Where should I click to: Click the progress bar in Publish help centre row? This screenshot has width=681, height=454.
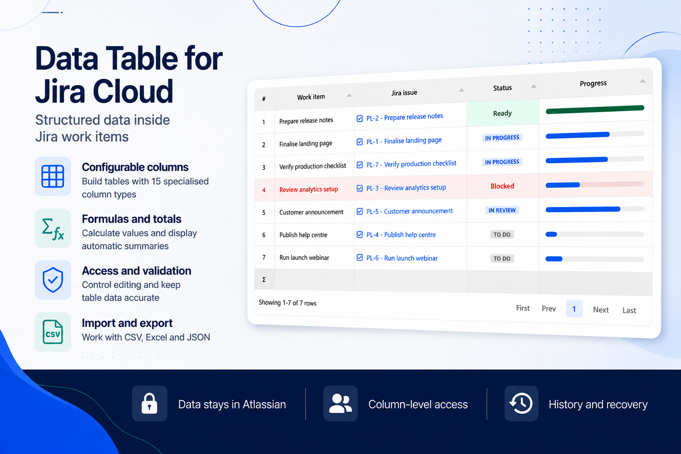[595, 234]
